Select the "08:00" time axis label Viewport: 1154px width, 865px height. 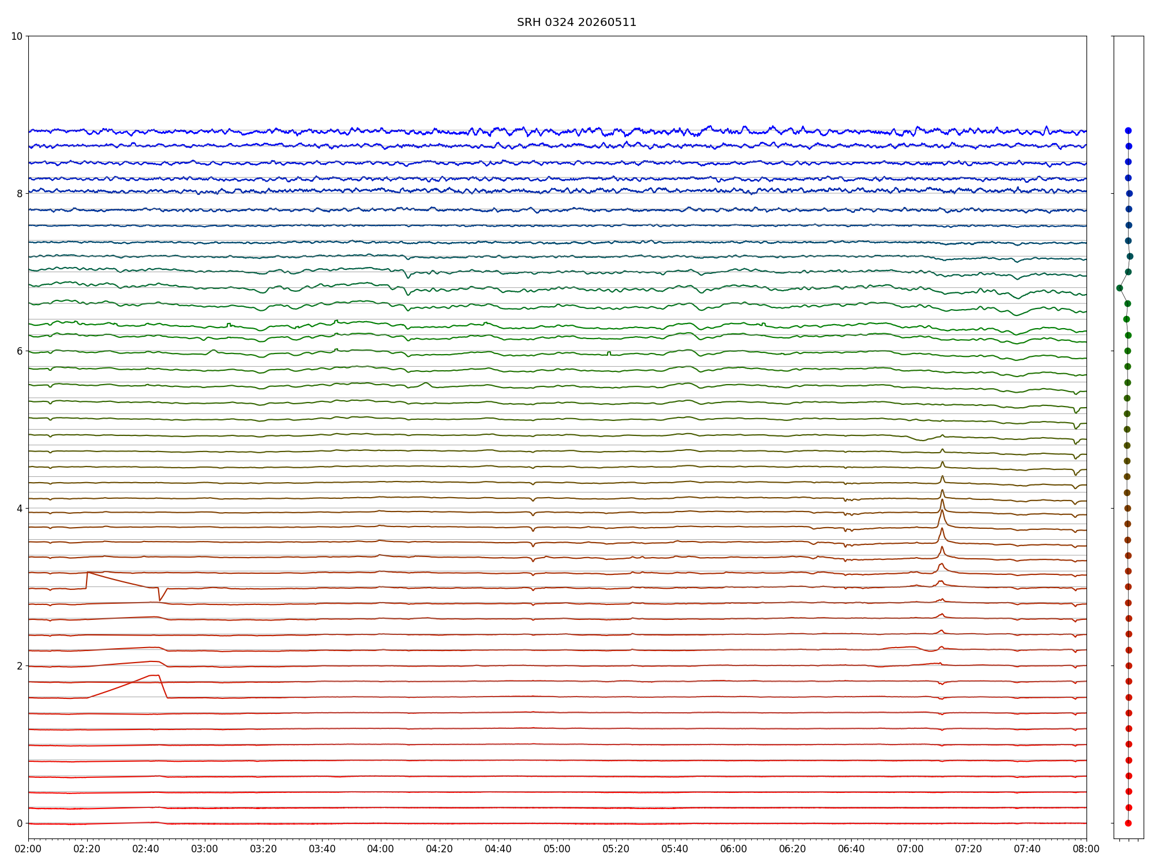click(1086, 849)
